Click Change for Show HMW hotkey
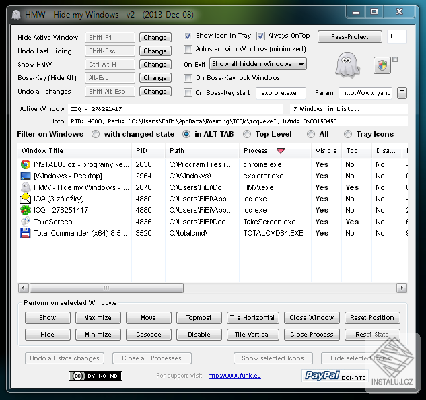Image resolution: width=426 pixels, height=400 pixels. (x=155, y=65)
